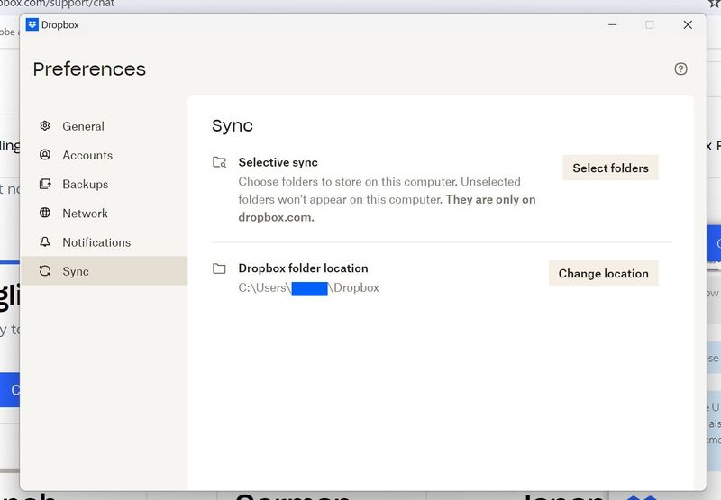Open the Notifications preferences section
Image resolution: width=721 pixels, height=500 pixels.
(104, 241)
